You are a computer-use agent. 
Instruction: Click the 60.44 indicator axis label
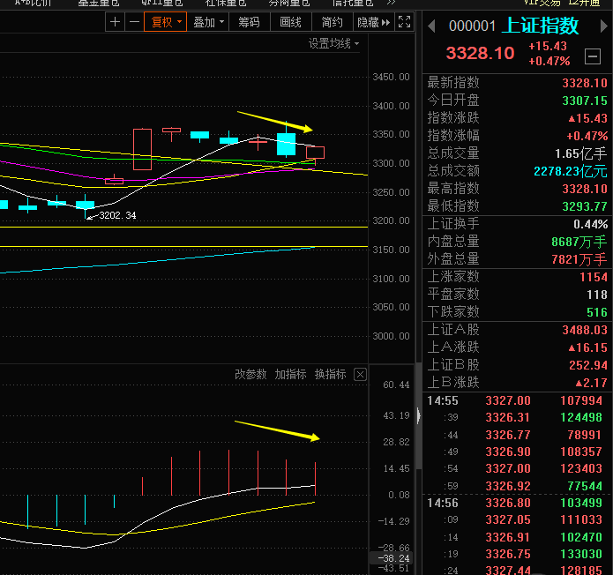[x=396, y=385]
